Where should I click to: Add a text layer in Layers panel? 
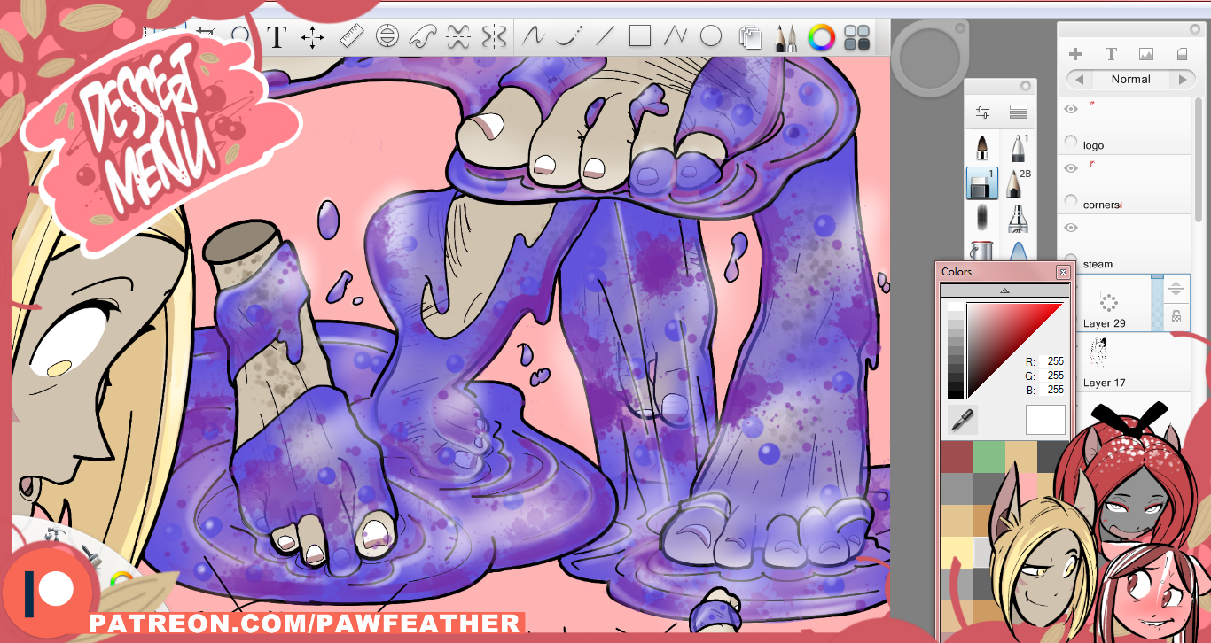1111,54
